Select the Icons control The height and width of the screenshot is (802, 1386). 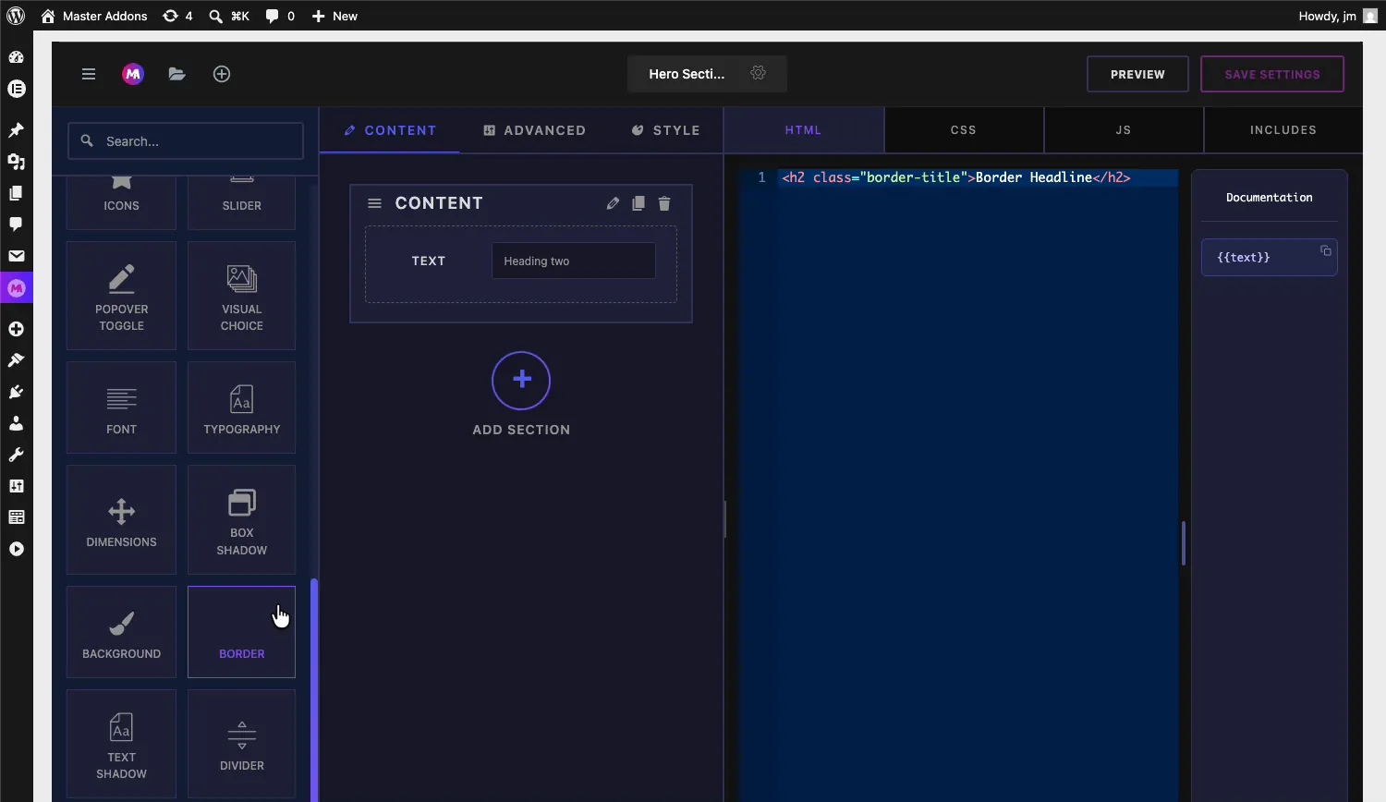(x=121, y=201)
